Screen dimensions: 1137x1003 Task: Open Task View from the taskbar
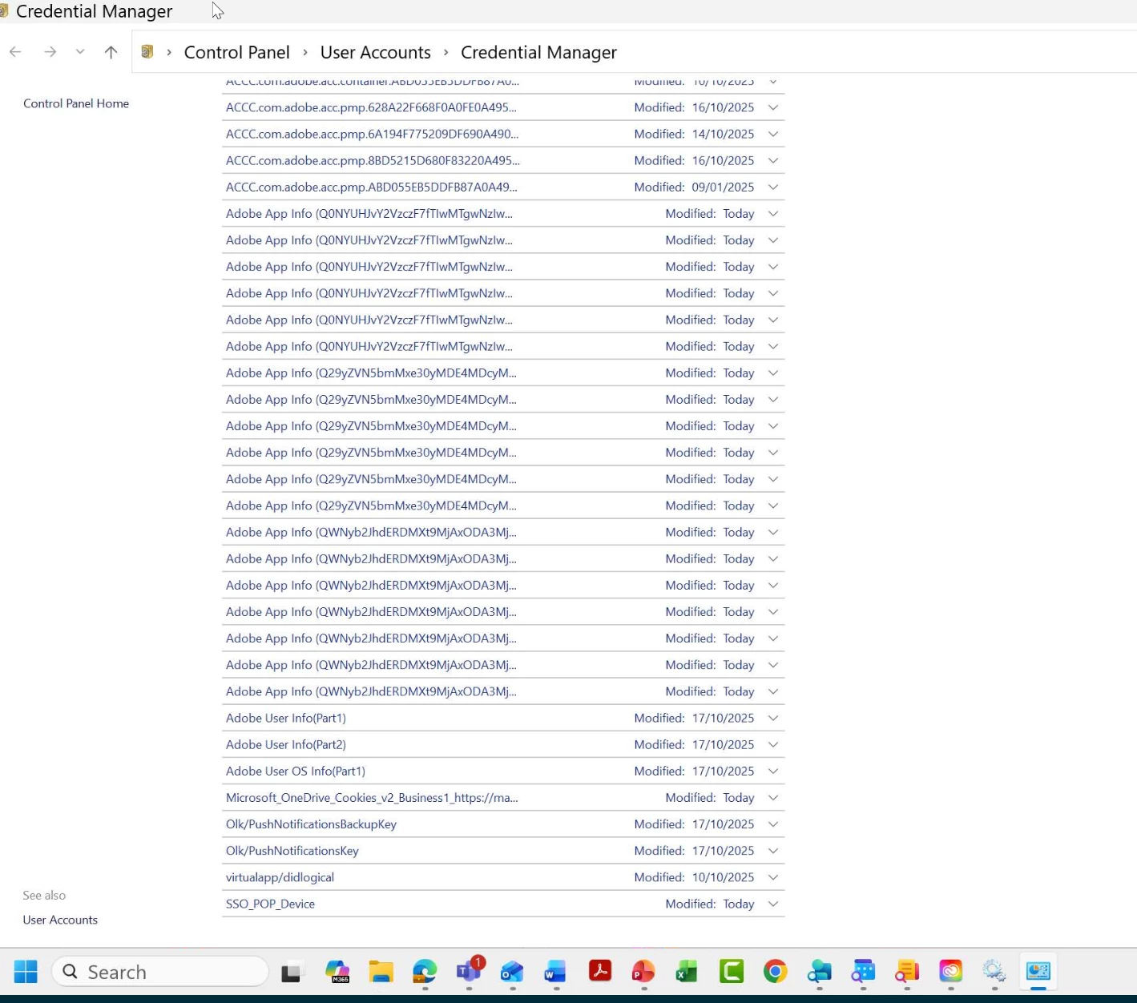pyautogui.click(x=292, y=972)
